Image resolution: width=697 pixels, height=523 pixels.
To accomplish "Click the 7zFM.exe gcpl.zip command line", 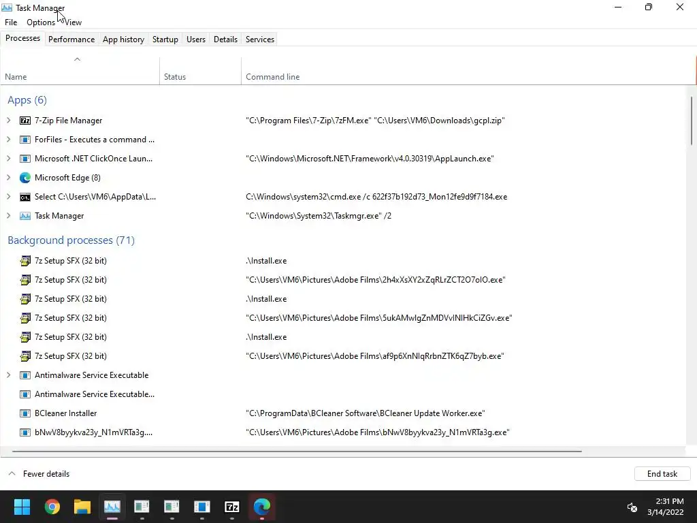I will [x=375, y=121].
